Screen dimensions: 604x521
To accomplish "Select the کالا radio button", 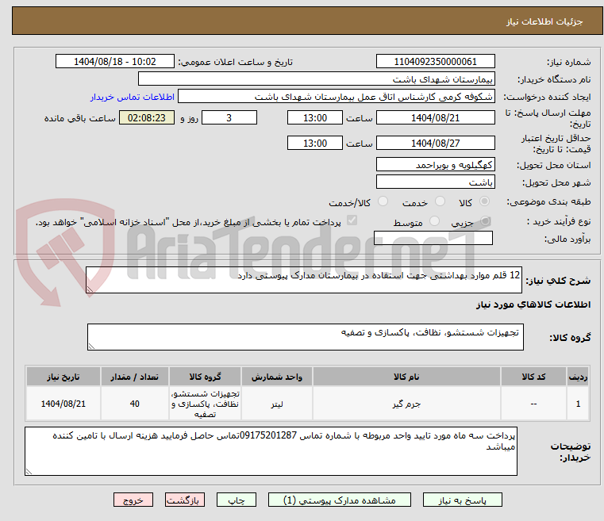I will click(x=484, y=201).
